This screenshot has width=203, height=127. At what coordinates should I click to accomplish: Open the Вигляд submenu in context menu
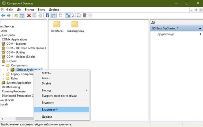62,90
